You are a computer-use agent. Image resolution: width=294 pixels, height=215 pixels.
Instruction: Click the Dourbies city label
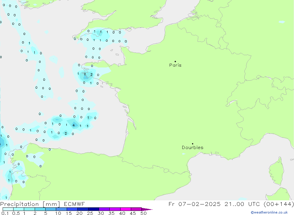point(193,148)
